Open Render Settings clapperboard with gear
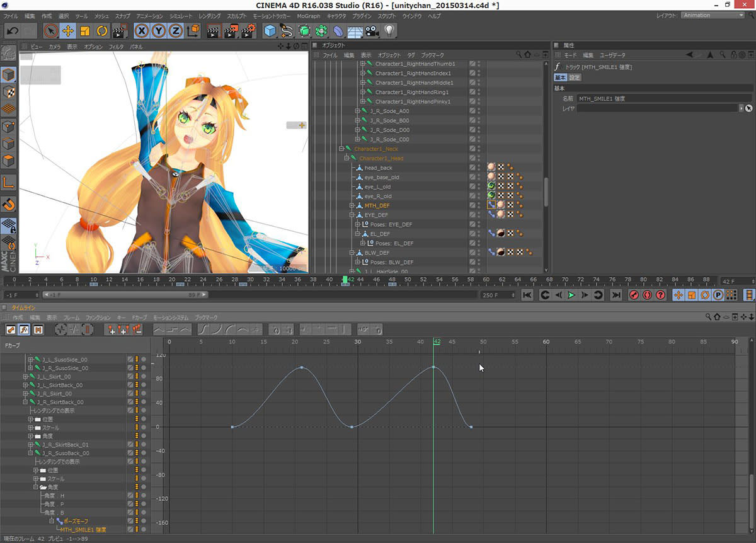Viewport: 756px width, 543px height. 248,30
